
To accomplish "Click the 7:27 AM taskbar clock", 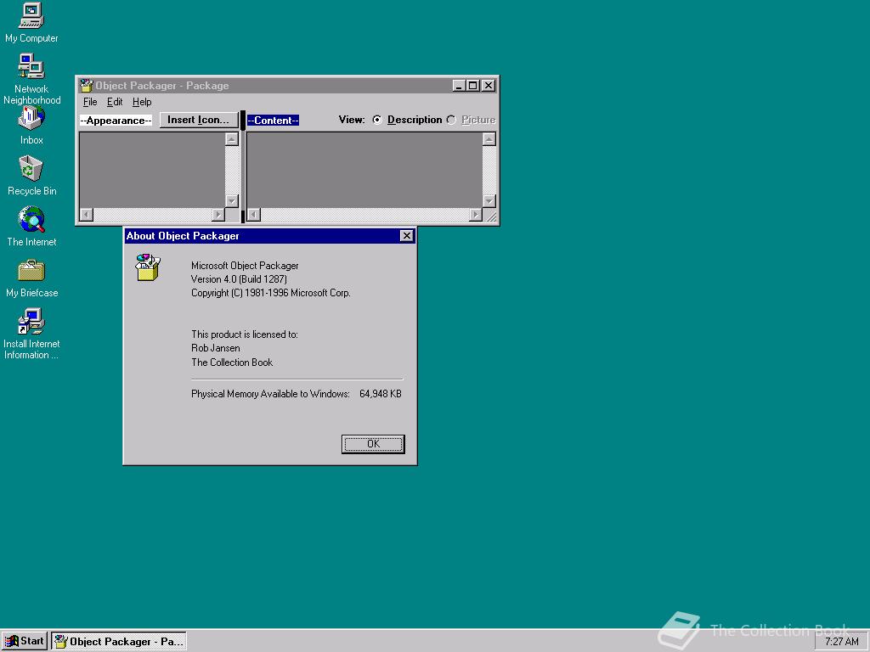I will (841, 642).
